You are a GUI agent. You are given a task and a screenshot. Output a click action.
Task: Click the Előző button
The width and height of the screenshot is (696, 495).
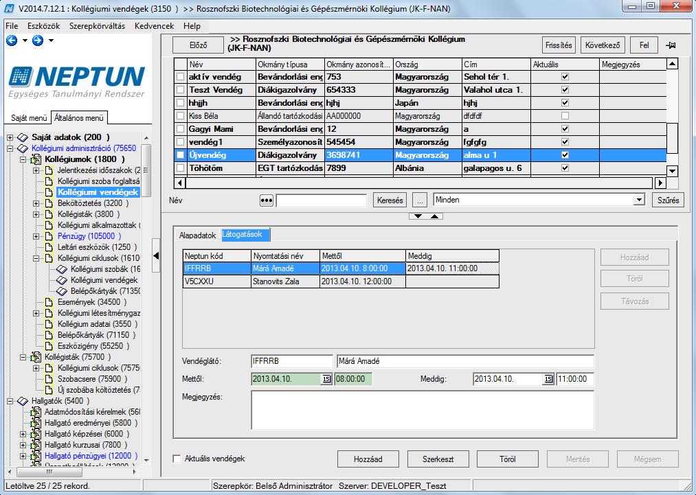[x=198, y=45]
